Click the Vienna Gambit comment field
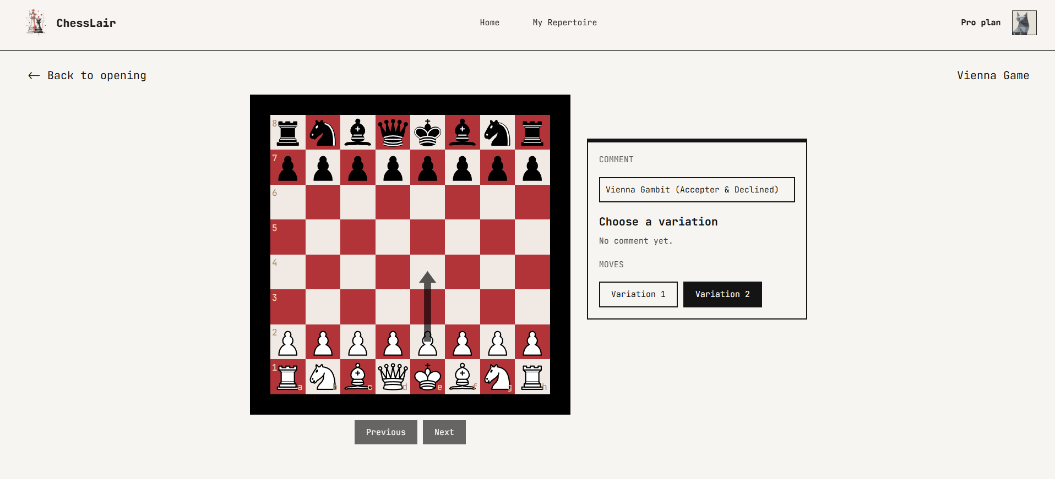The image size is (1055, 479). (697, 190)
